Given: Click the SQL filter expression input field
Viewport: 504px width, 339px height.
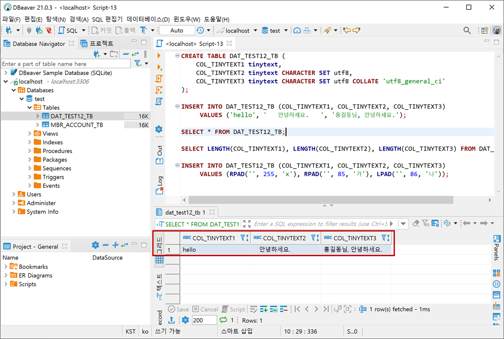Looking at the screenshot, I should 320,224.
